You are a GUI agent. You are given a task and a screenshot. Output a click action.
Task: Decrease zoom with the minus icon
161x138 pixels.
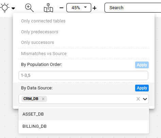61,8
